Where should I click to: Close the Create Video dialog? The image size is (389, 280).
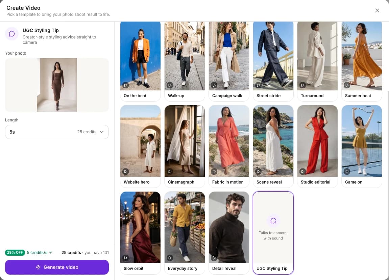[377, 10]
